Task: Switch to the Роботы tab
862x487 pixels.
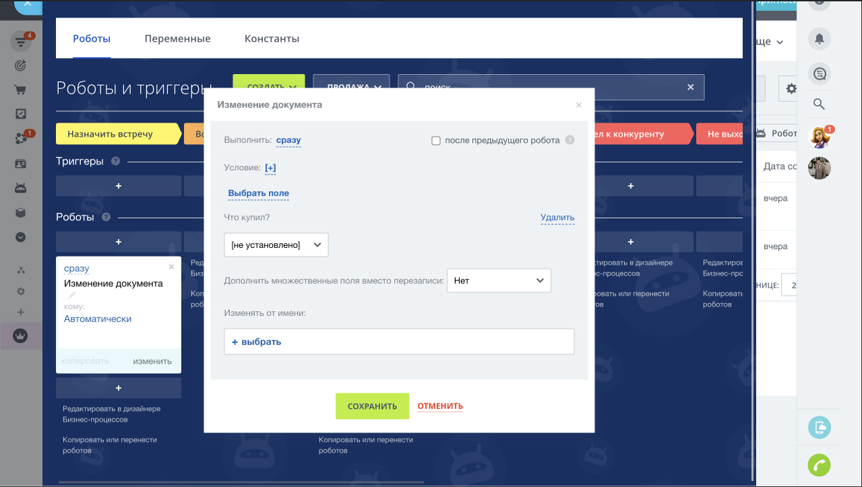Action: [92, 38]
